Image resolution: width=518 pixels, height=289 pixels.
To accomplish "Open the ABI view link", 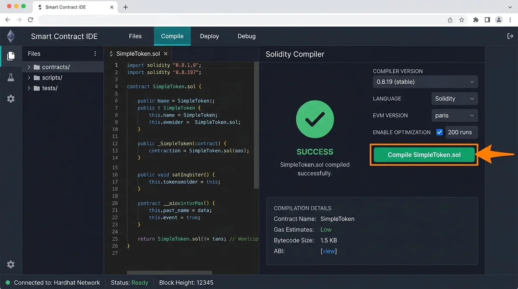I will click(x=328, y=251).
